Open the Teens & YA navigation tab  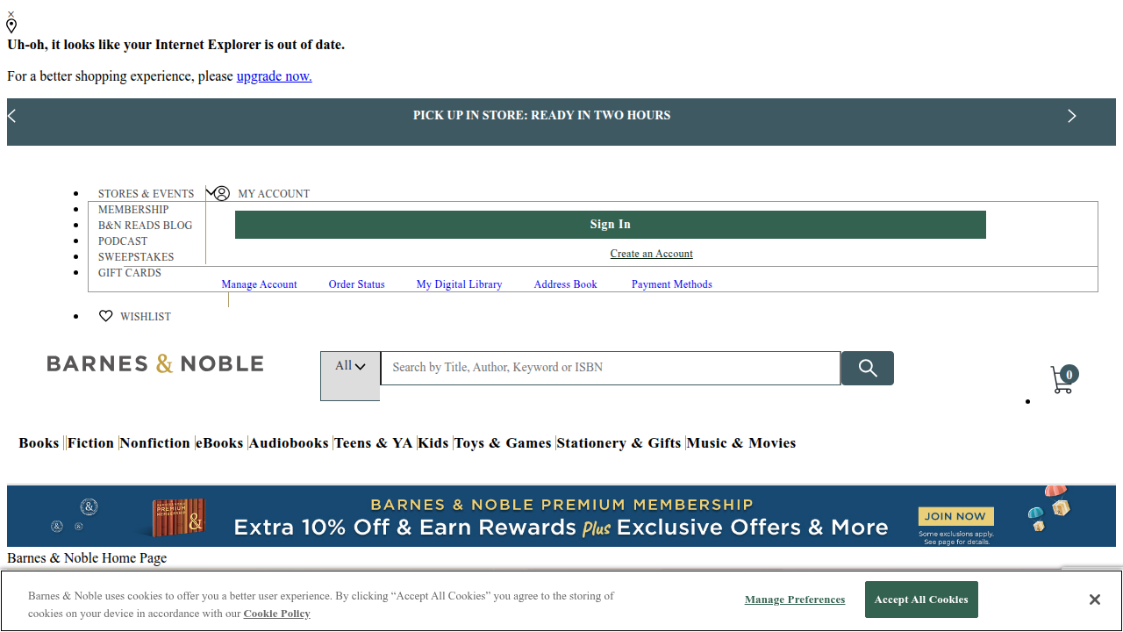point(374,443)
